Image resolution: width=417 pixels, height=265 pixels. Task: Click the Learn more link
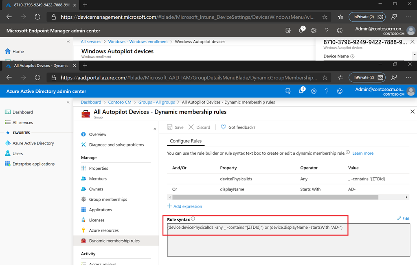(x=363, y=153)
